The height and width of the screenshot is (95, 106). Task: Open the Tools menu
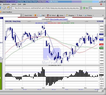click(20, 4)
